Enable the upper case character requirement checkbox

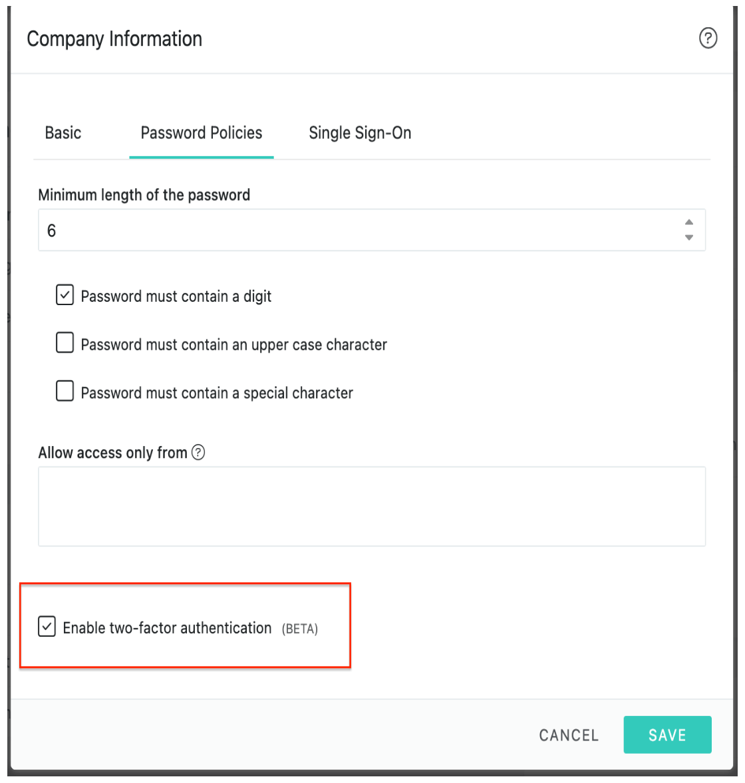(x=65, y=343)
